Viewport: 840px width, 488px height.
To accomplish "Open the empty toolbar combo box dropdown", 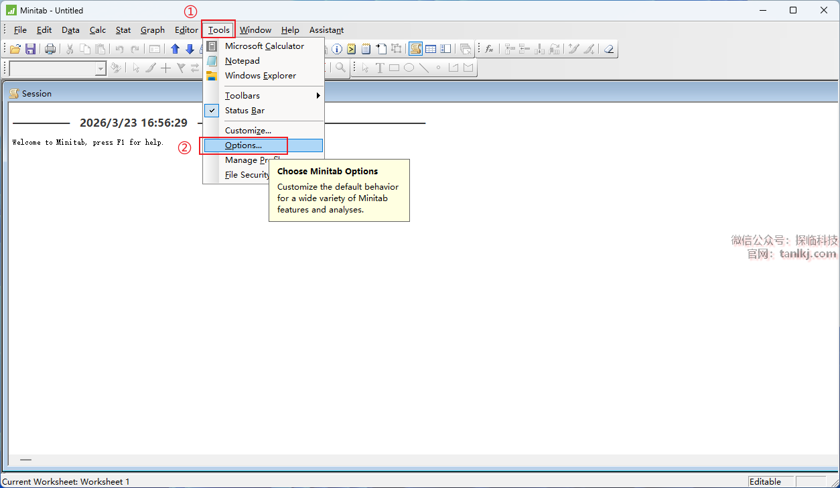I will tap(100, 68).
